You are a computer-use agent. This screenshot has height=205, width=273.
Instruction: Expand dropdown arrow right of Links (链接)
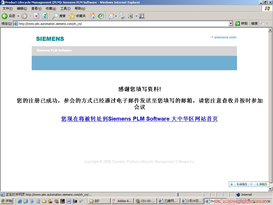point(267,23)
